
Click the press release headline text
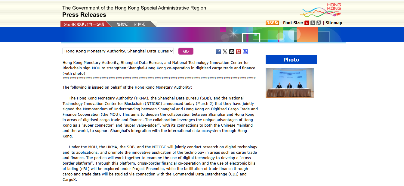point(159,68)
